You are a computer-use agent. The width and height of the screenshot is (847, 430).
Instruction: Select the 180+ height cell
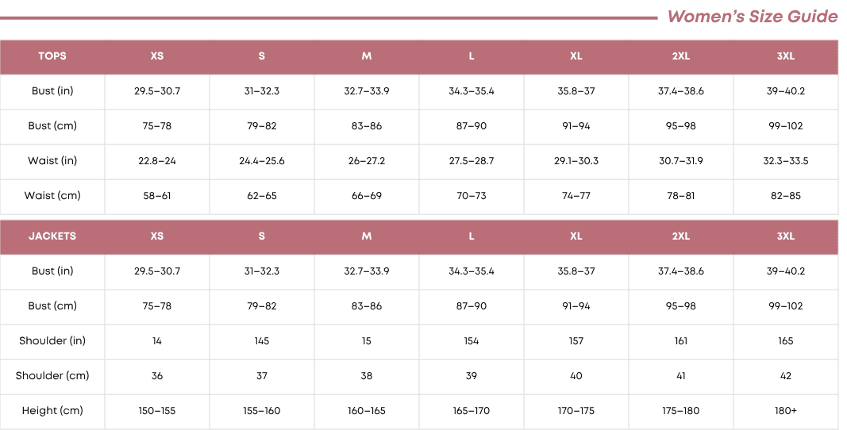786,411
